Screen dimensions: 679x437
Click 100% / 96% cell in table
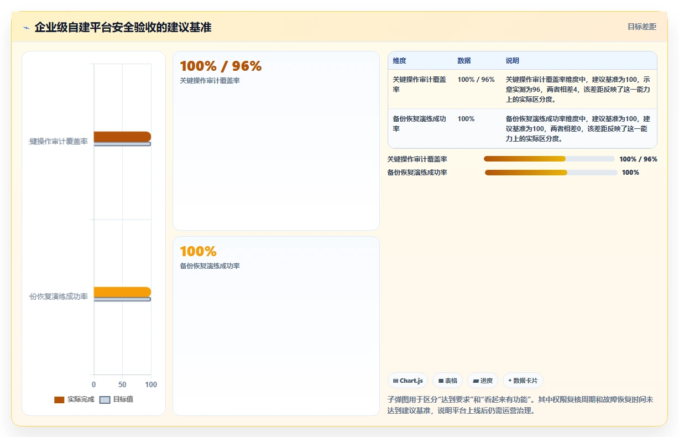click(x=476, y=80)
